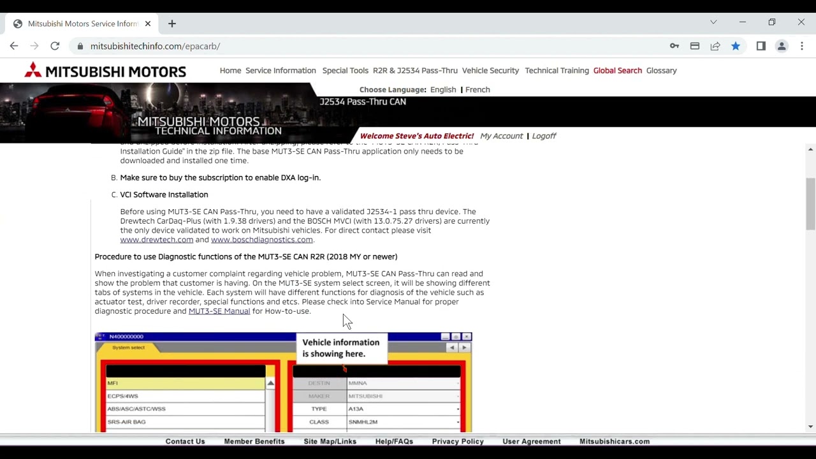
Task: Click the page scrollbar down arrow
Action: click(x=810, y=426)
